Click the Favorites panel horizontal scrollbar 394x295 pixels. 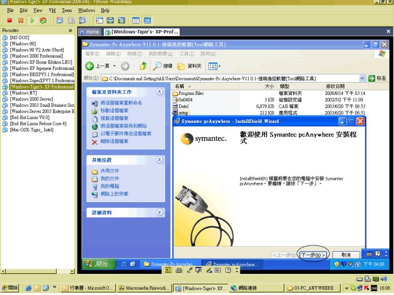pyautogui.click(x=38, y=271)
